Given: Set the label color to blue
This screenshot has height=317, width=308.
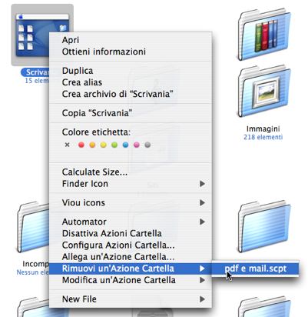Looking at the screenshot, I should (x=125, y=145).
